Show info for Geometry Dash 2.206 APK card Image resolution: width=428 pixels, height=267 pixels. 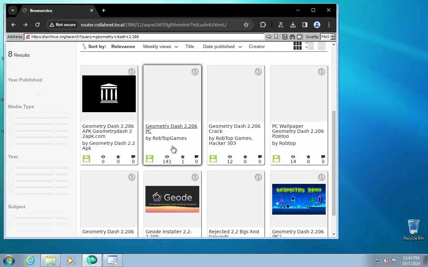[x=131, y=71]
